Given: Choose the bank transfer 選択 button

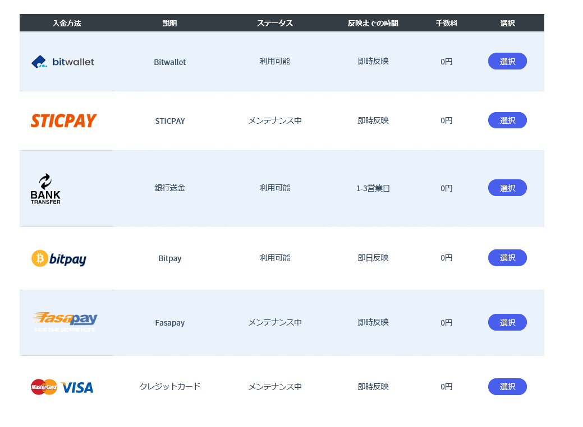Looking at the screenshot, I should 507,188.
